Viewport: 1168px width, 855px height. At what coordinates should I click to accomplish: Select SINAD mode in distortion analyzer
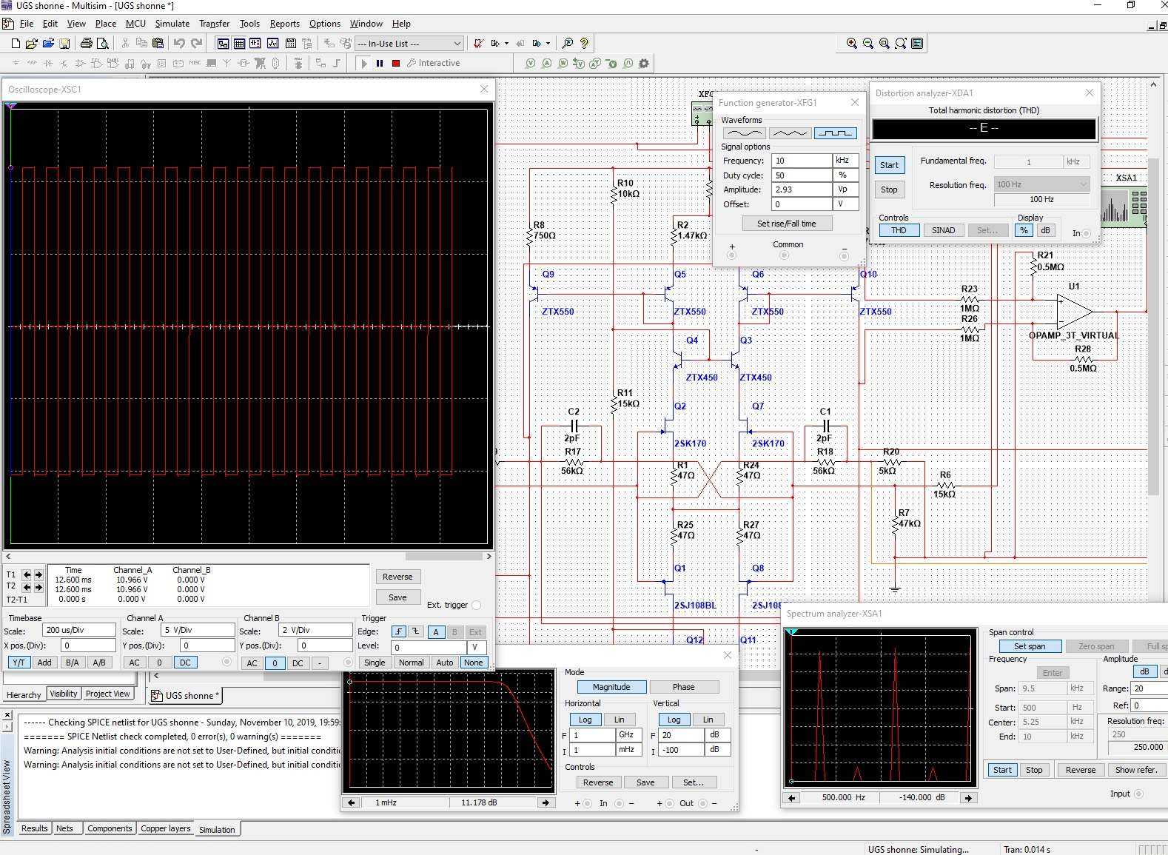943,230
